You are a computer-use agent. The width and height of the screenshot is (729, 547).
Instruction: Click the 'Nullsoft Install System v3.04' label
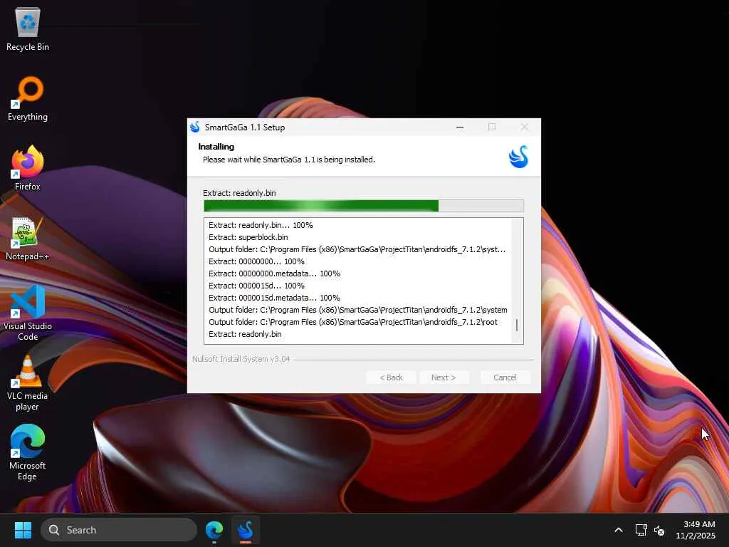pos(241,359)
